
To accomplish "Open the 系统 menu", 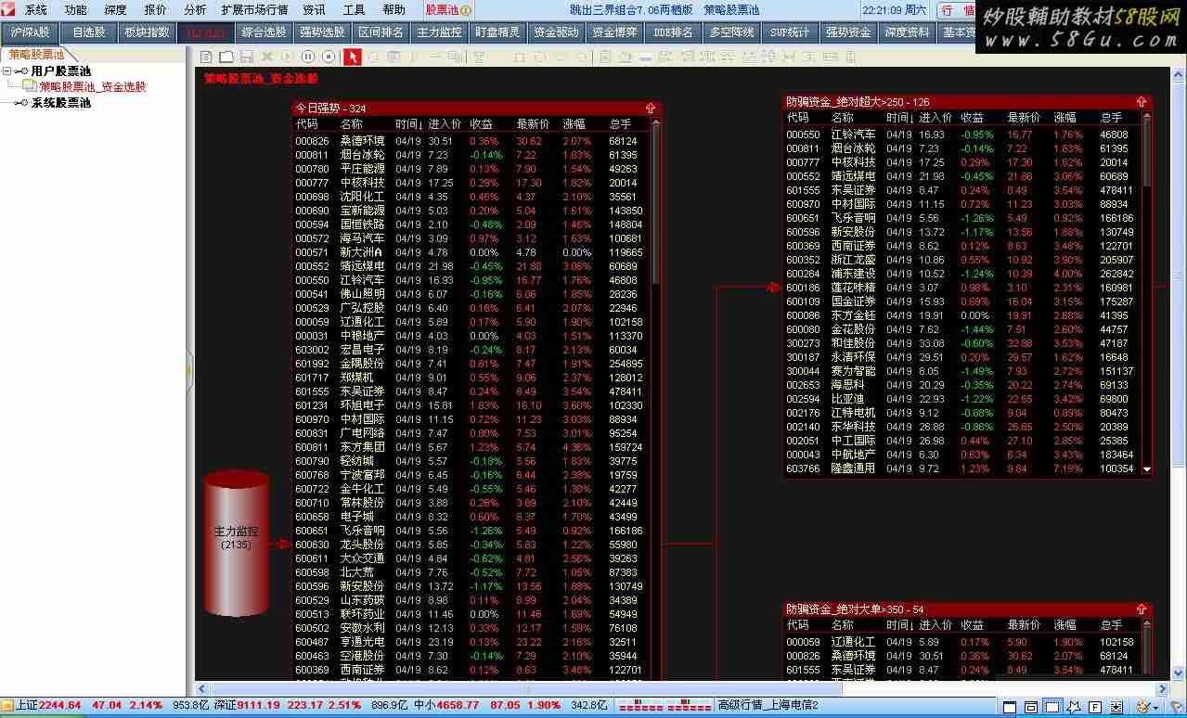I will [36, 10].
